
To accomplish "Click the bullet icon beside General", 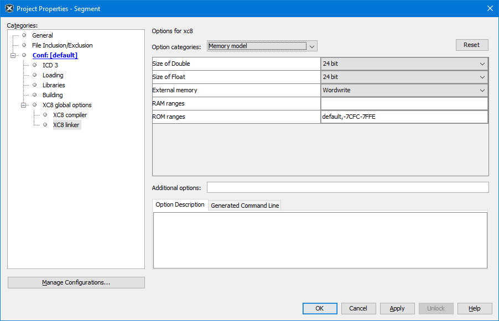I will 24,35.
